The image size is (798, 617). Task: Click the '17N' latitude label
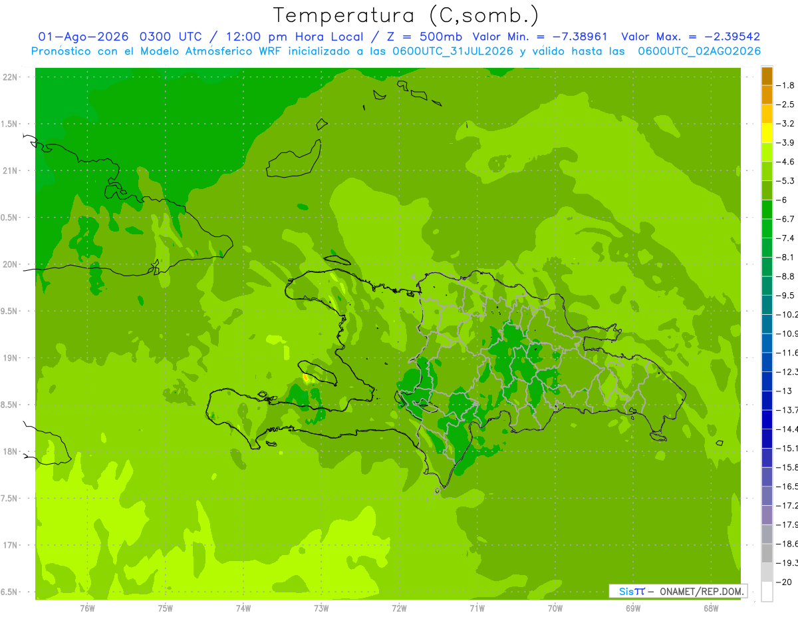coord(11,544)
